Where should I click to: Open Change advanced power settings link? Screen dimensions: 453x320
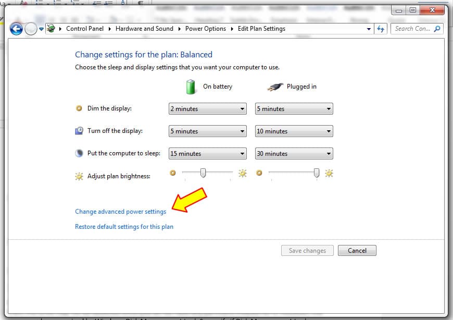[x=120, y=212]
